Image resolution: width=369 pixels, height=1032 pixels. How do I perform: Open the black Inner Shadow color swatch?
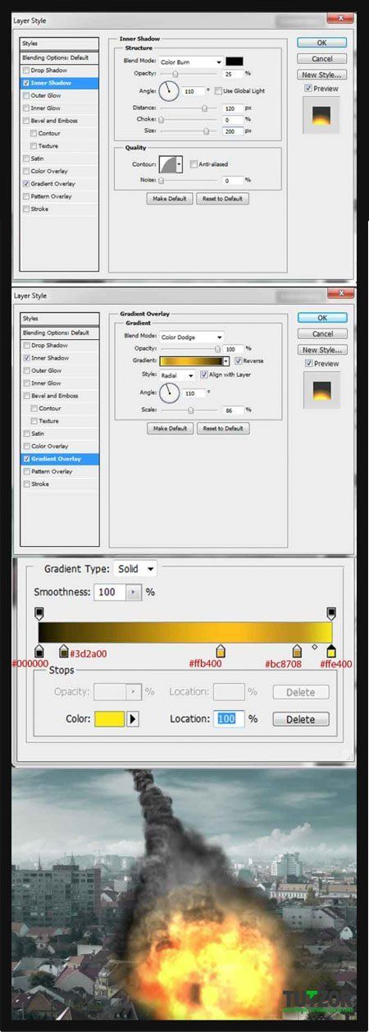point(235,62)
